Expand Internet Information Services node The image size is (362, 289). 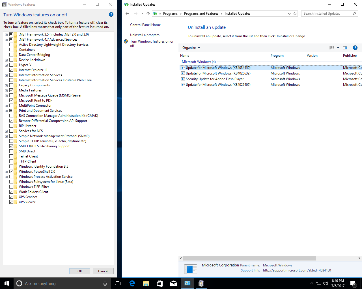(6, 75)
